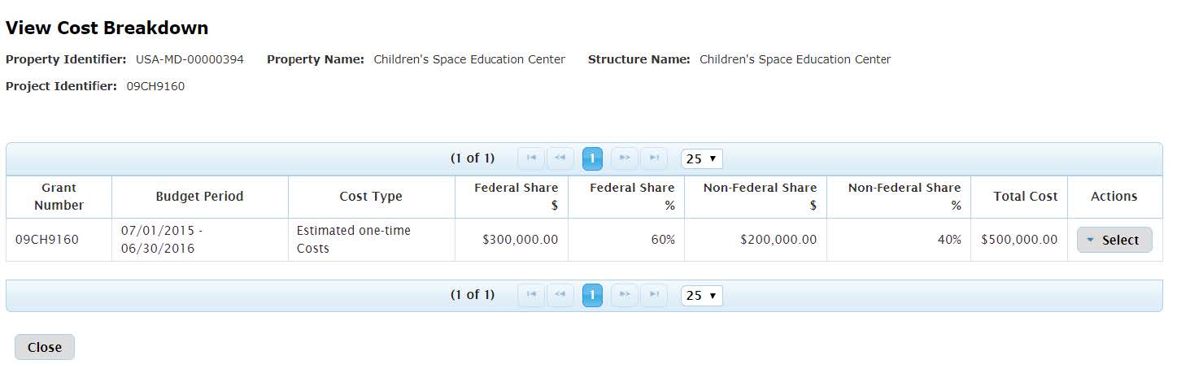
Task: Click the Total Cost column header
Action: pos(1025,197)
